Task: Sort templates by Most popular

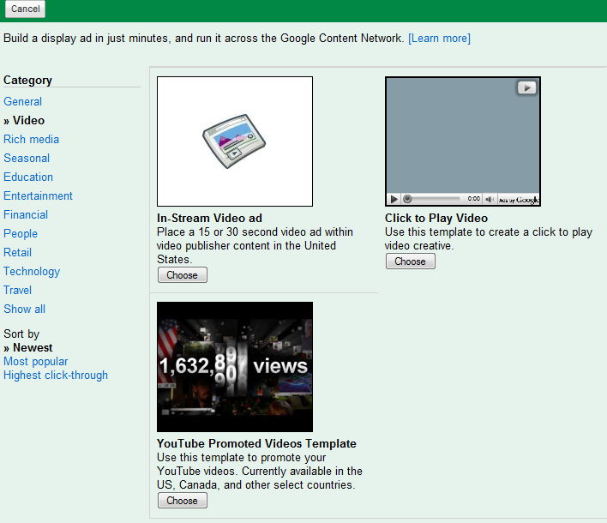Action: point(36,362)
